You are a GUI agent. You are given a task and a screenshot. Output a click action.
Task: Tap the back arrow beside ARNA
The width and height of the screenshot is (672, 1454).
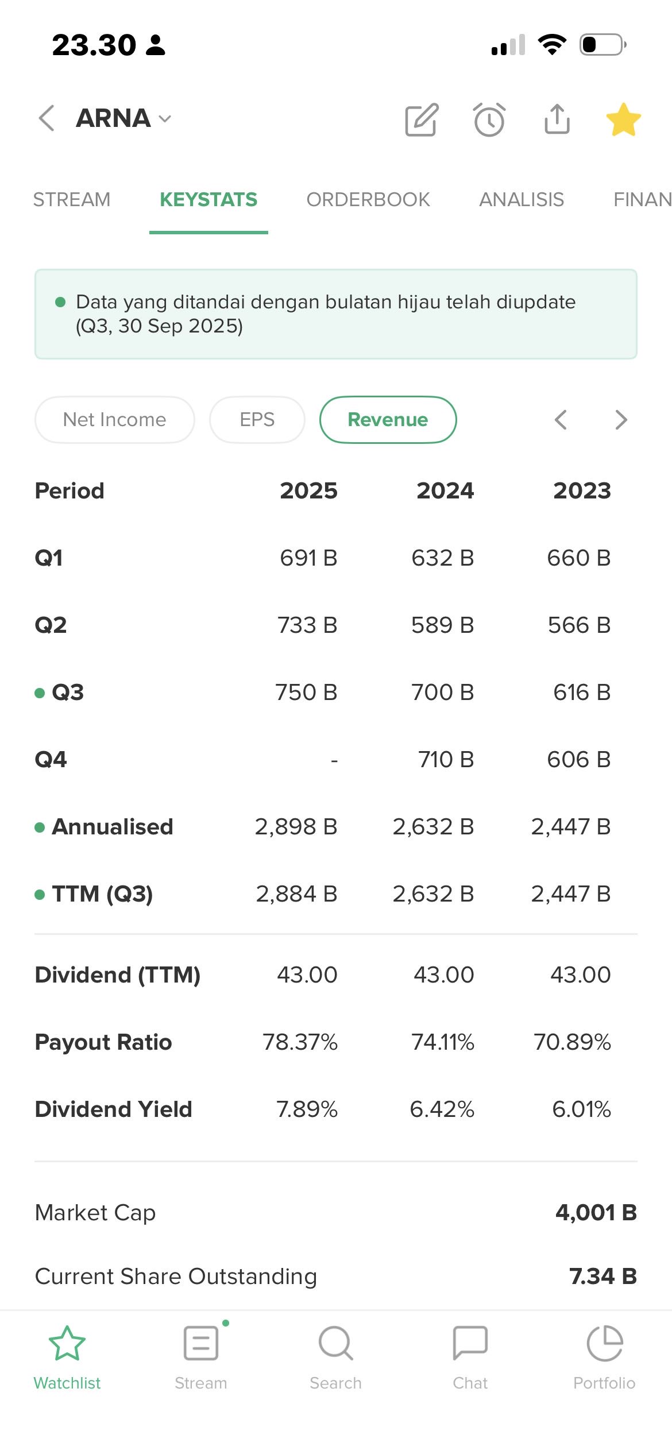(x=47, y=118)
